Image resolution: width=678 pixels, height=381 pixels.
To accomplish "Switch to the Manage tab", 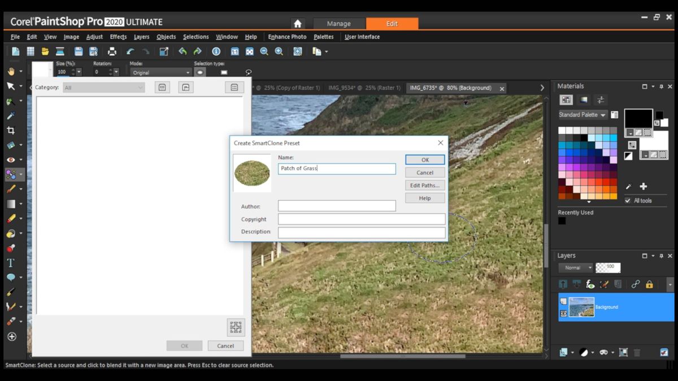I will point(339,24).
